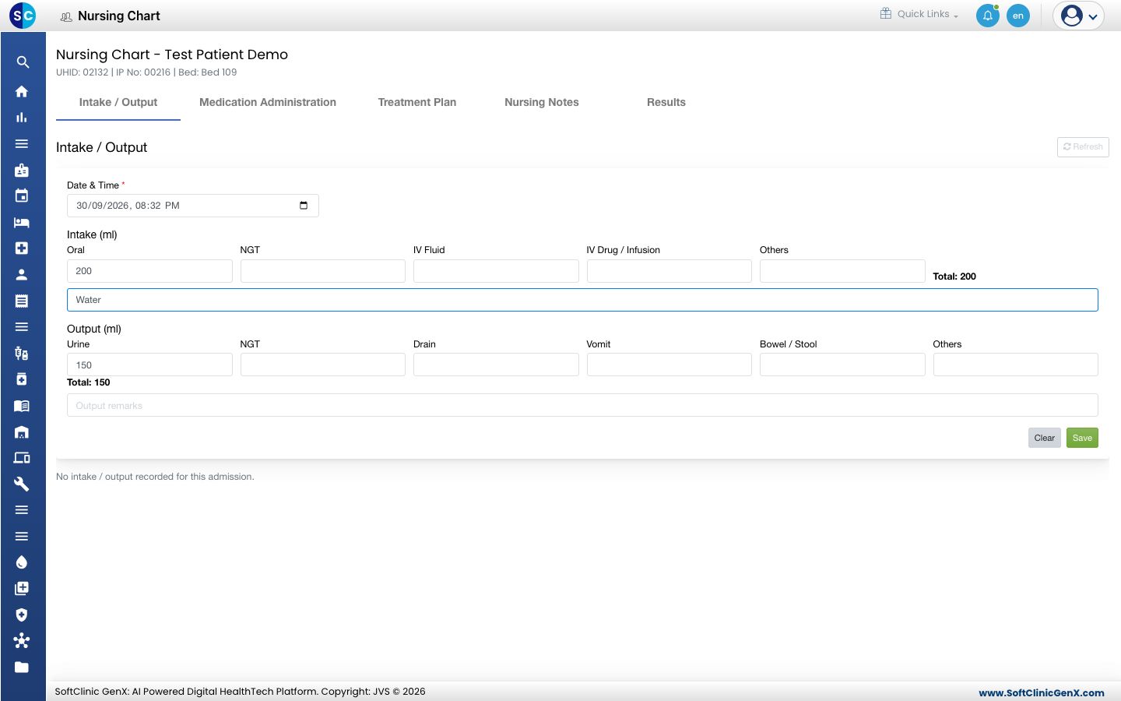Viewport: 1121px width, 701px height.
Task: Open the bar chart dashboard icon
Action: [x=22, y=118]
